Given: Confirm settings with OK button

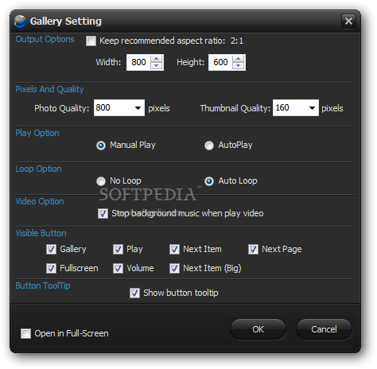Looking at the screenshot, I should [258, 329].
